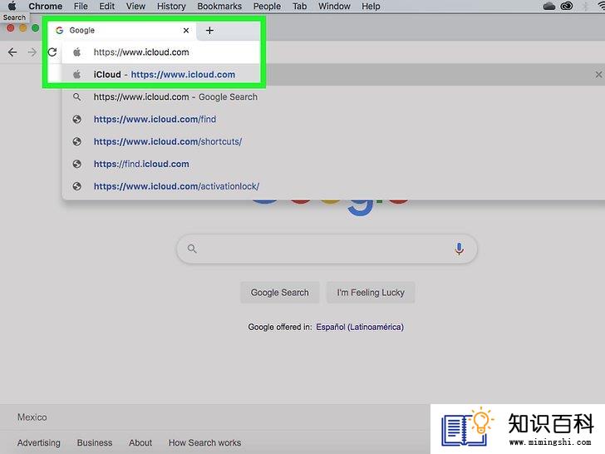Select the iCloud suggestion row
Viewport: 605px width, 454px height.
[x=332, y=75]
